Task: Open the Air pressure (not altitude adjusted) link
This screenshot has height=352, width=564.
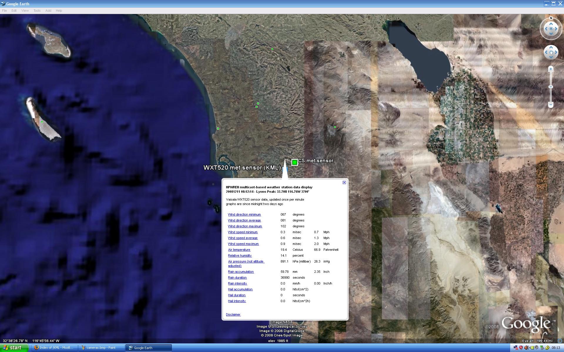Action: tap(246, 263)
